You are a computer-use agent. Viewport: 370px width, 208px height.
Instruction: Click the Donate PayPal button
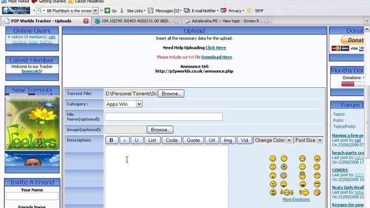point(352,40)
